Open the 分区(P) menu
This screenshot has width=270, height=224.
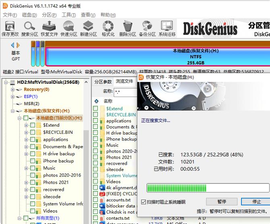pyautogui.click(x=49, y=15)
